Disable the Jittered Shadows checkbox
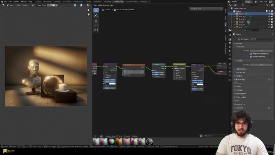The height and width of the screenshot is (155, 275). pyautogui.click(x=251, y=56)
